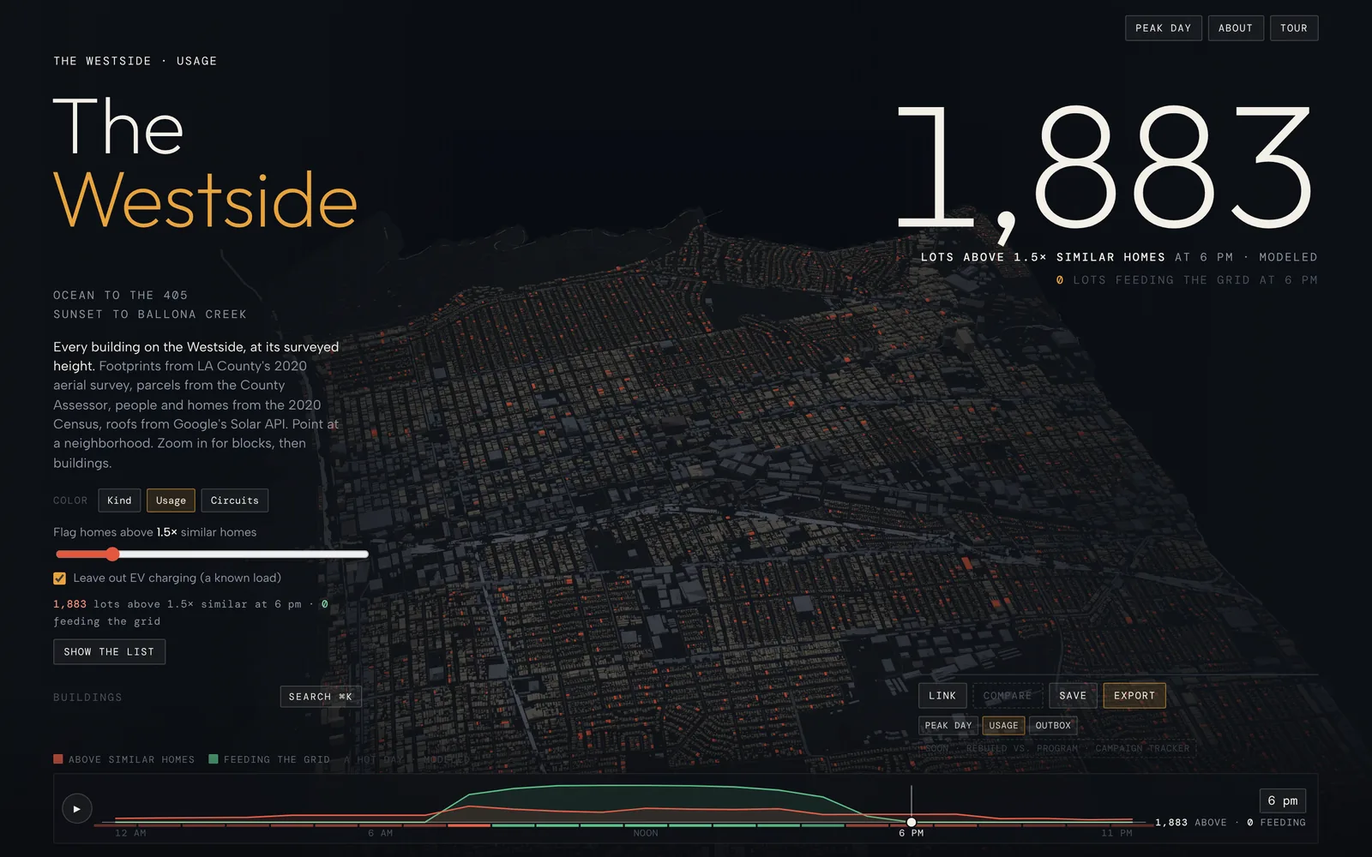
Task: Click the red Above Similar Homes legend swatch
Action: (x=58, y=759)
